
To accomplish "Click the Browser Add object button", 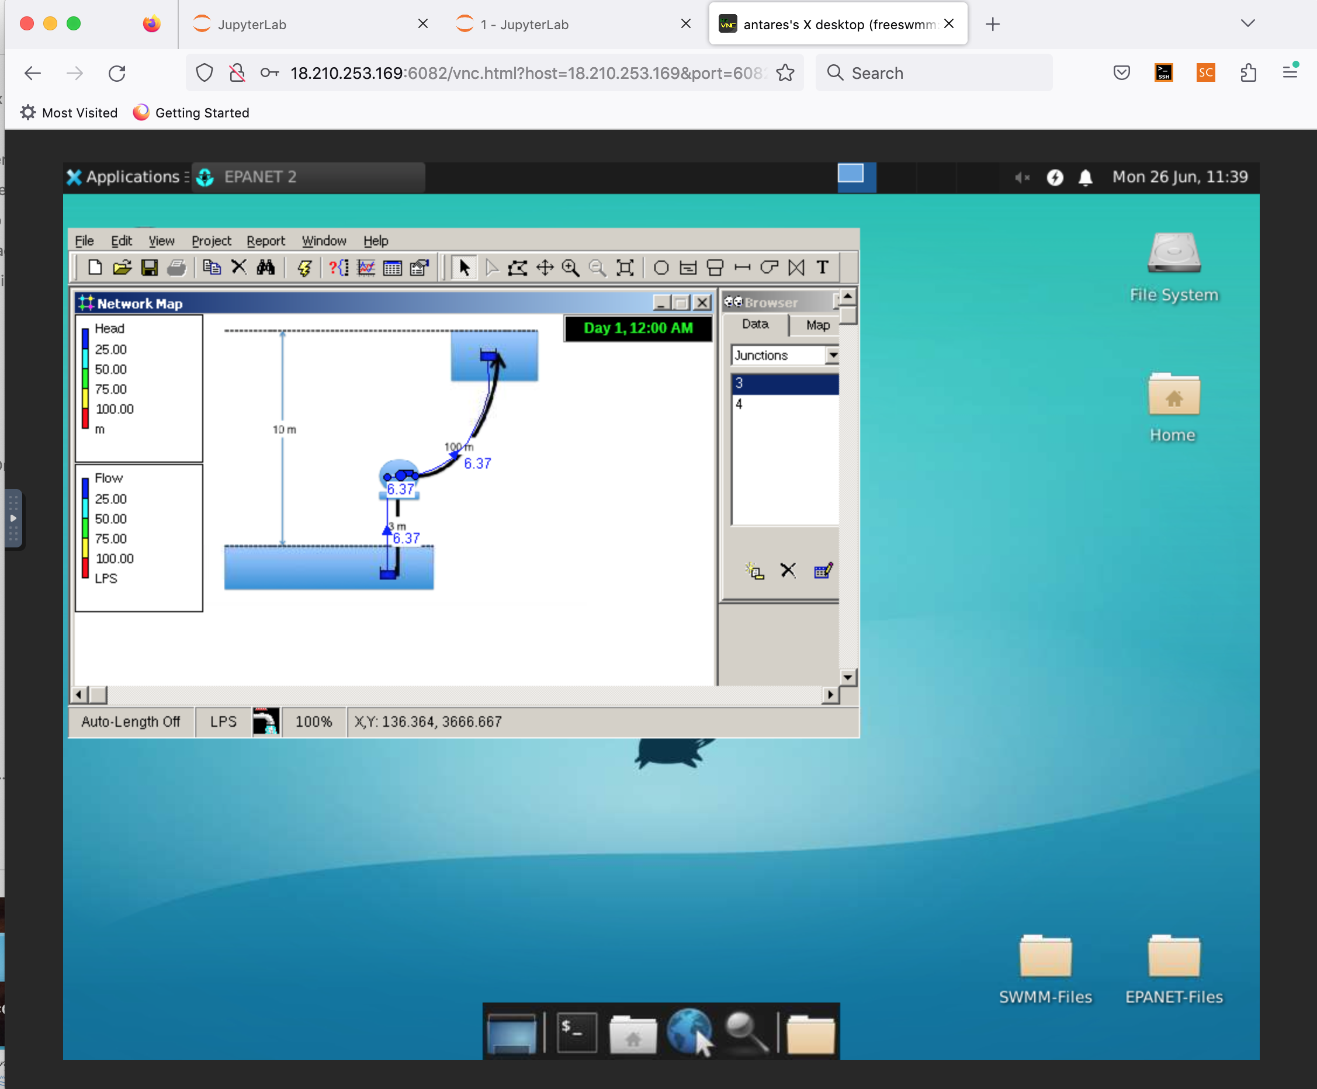I will pyautogui.click(x=754, y=571).
